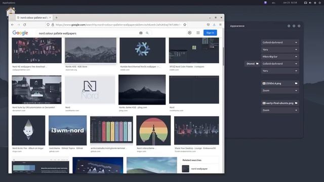Open the NixOS snowflake wallpaper thumbnail

point(142,51)
